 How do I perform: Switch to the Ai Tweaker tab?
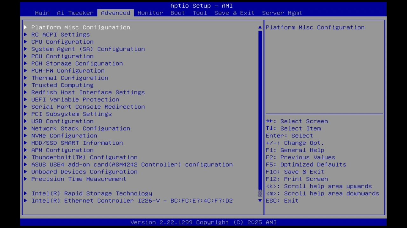[75, 13]
